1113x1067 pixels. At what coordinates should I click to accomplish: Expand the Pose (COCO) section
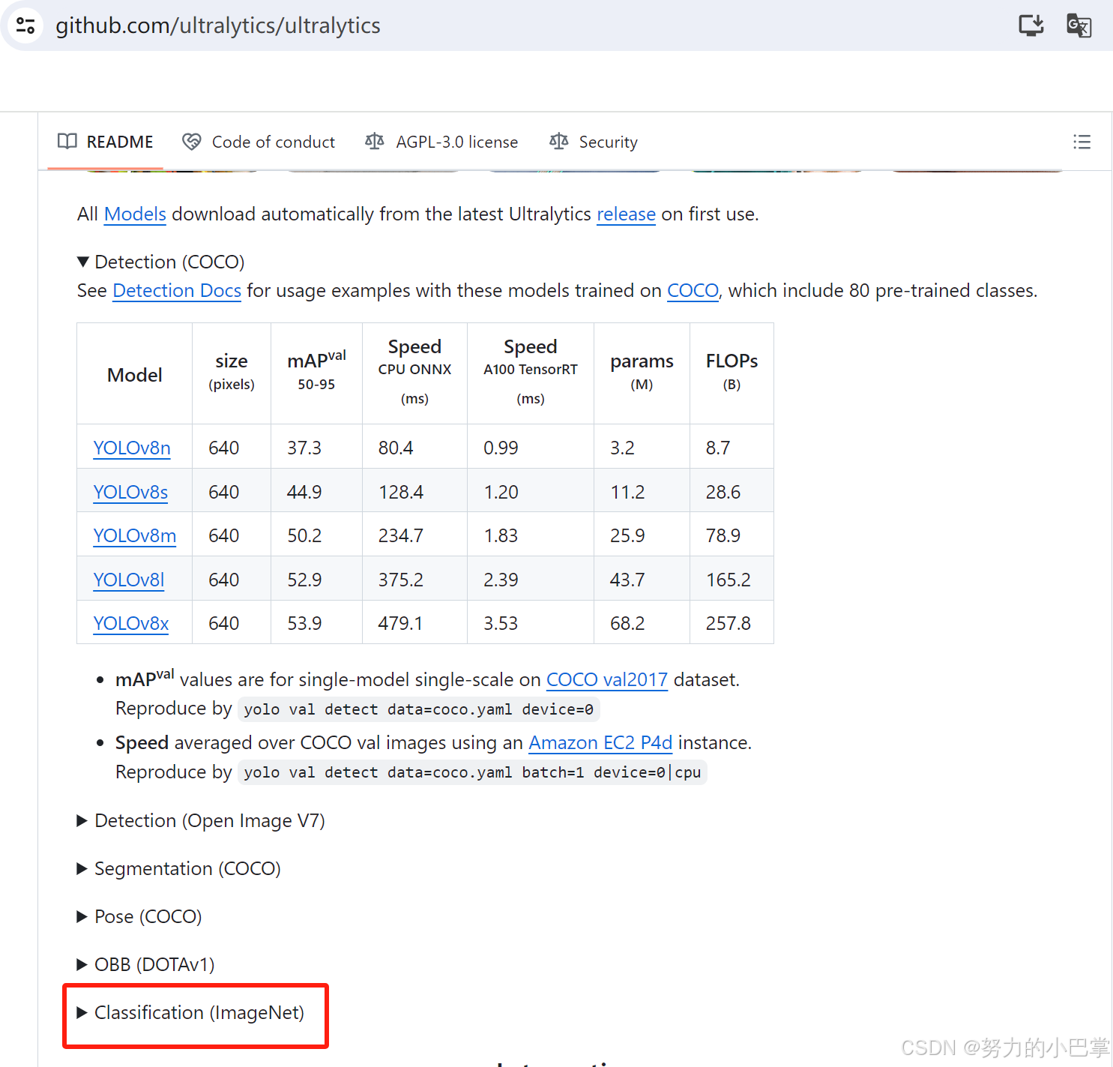point(139,917)
